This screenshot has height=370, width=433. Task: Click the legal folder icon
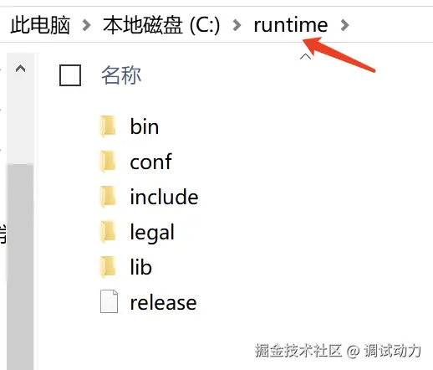click(108, 232)
